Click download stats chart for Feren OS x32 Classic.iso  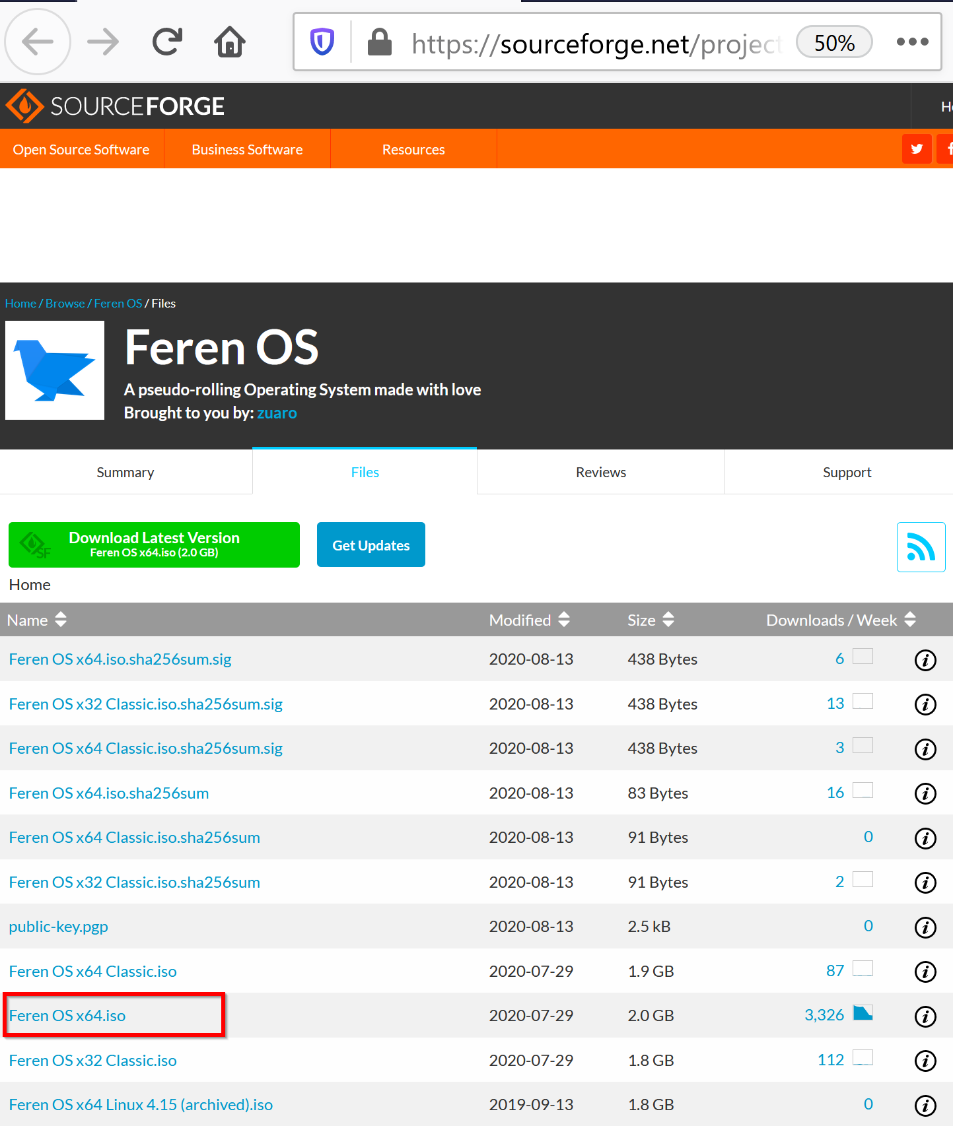(x=863, y=1057)
